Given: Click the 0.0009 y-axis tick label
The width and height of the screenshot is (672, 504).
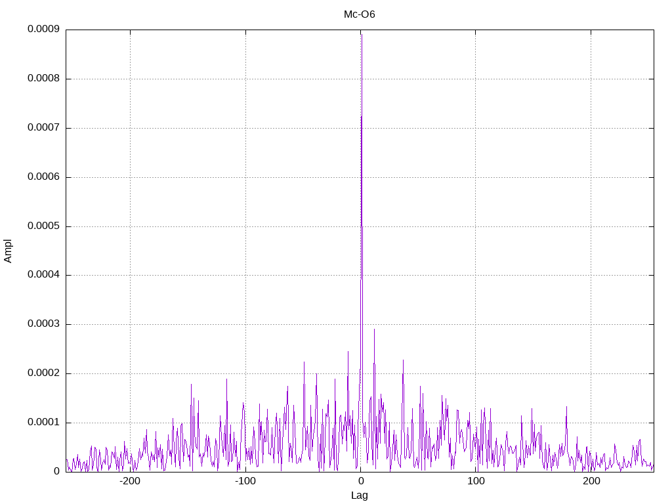Looking at the screenshot, I should point(44,29).
